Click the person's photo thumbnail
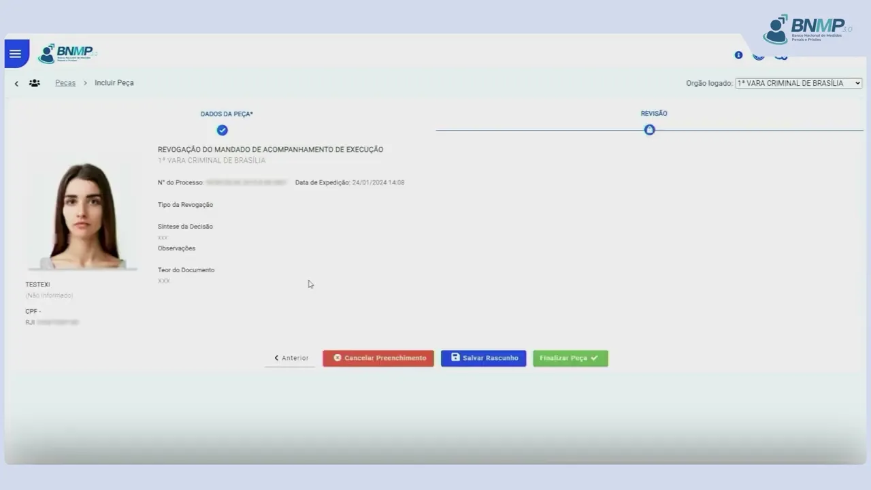Screen dimensions: 871x490 83,216
